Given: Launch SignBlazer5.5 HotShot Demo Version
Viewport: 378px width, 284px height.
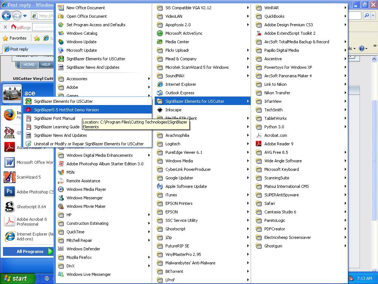Looking at the screenshot, I should pos(87,109).
